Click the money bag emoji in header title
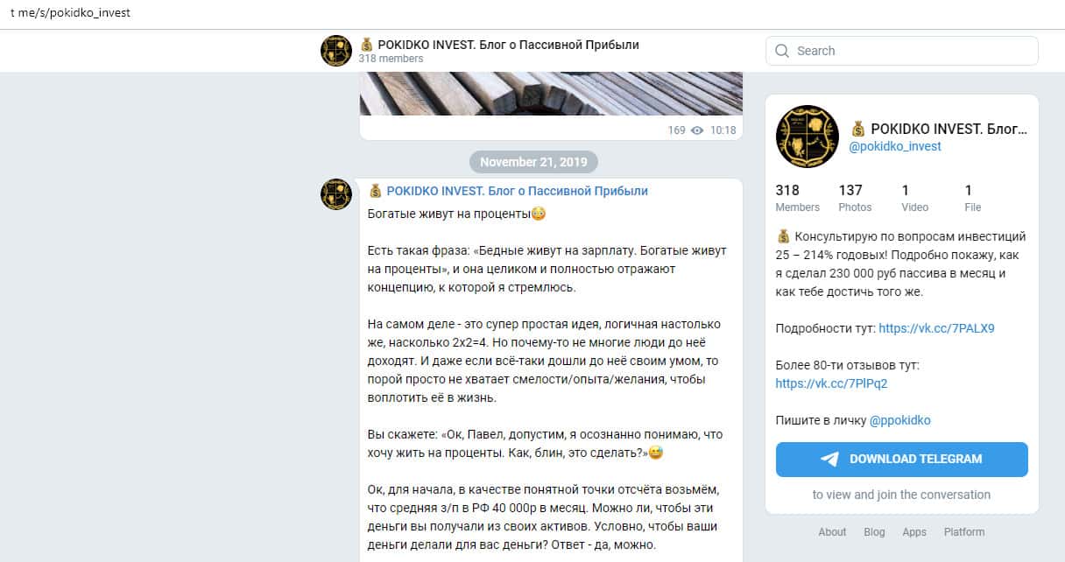Viewport: 1065px width, 562px height. tap(366, 44)
